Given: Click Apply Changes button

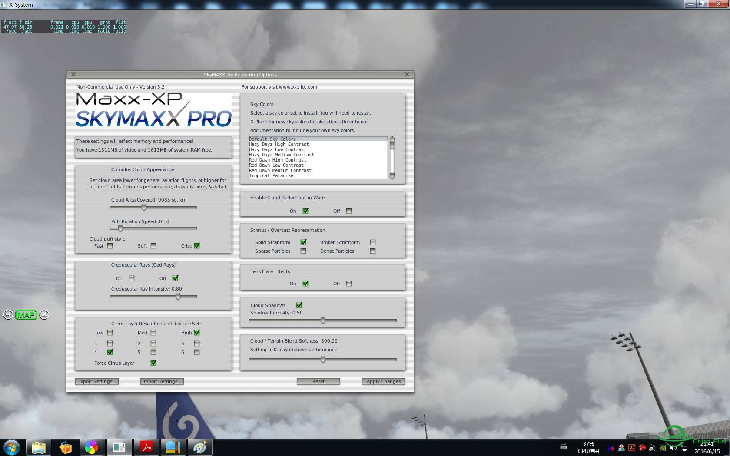Looking at the screenshot, I should tap(384, 381).
